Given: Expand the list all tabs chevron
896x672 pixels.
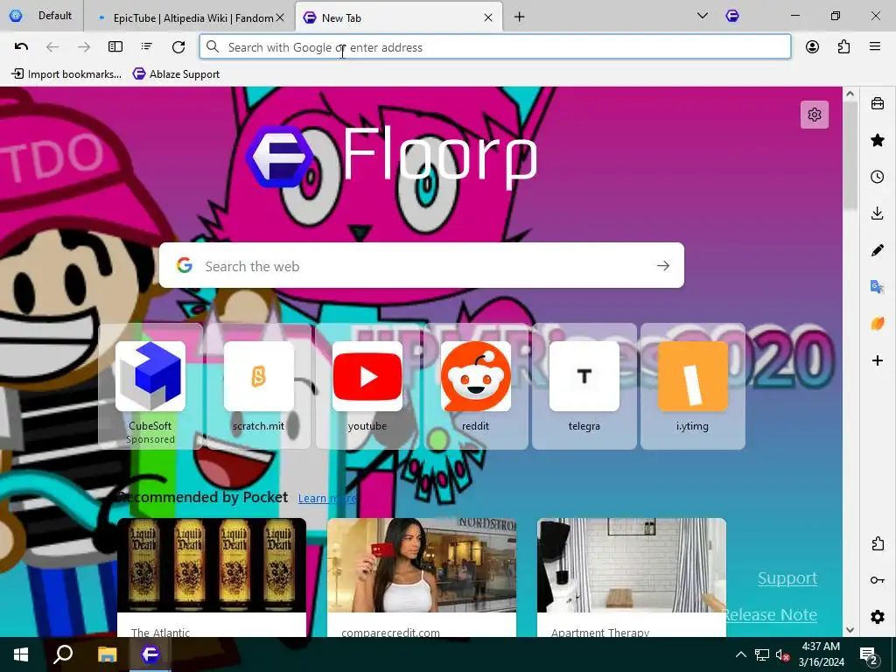Looking at the screenshot, I should [703, 16].
